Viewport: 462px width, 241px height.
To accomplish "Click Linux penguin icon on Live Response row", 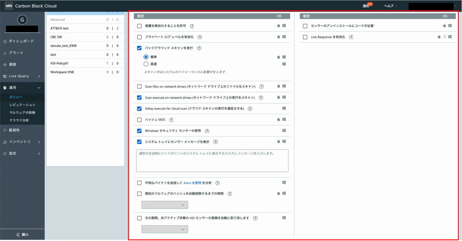I will tap(444, 37).
